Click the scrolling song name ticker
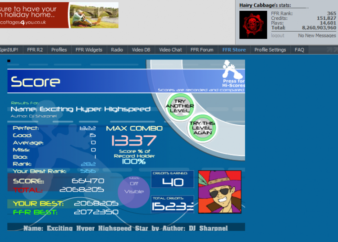 pyautogui.click(x=126, y=228)
